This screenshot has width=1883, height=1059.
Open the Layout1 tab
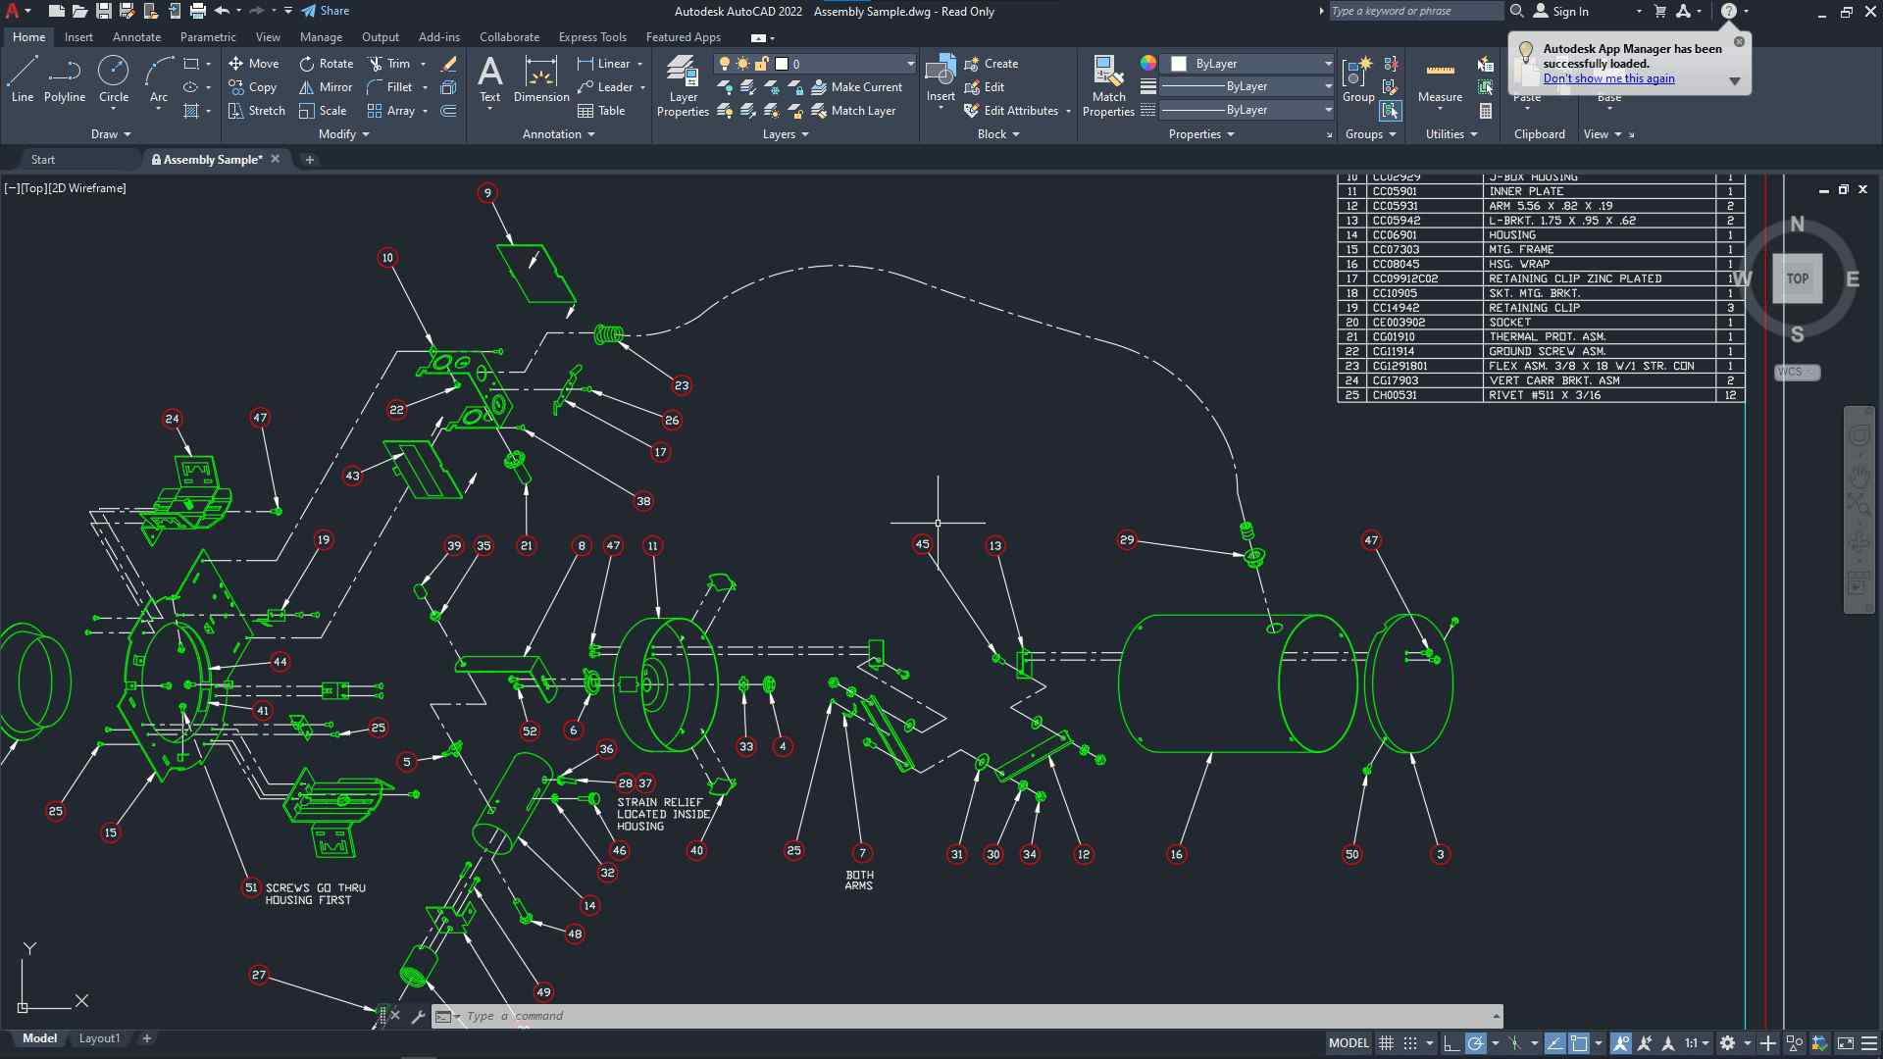point(99,1038)
